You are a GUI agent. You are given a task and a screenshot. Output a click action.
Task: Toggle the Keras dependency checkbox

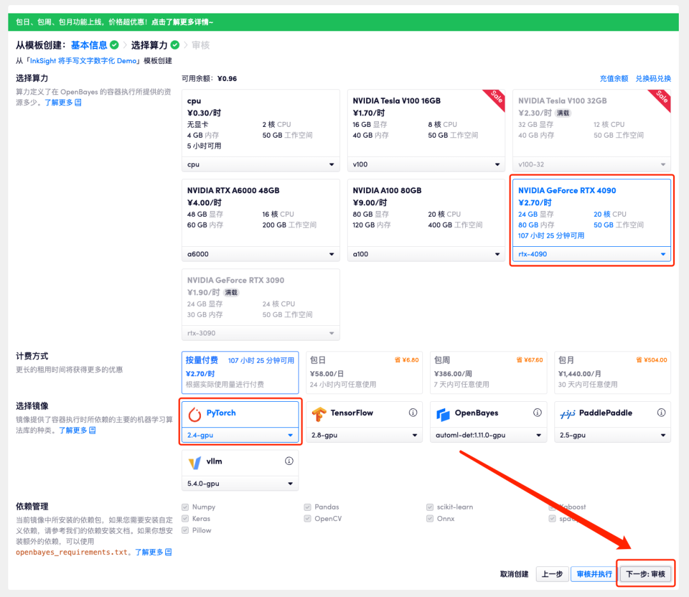[184, 518]
